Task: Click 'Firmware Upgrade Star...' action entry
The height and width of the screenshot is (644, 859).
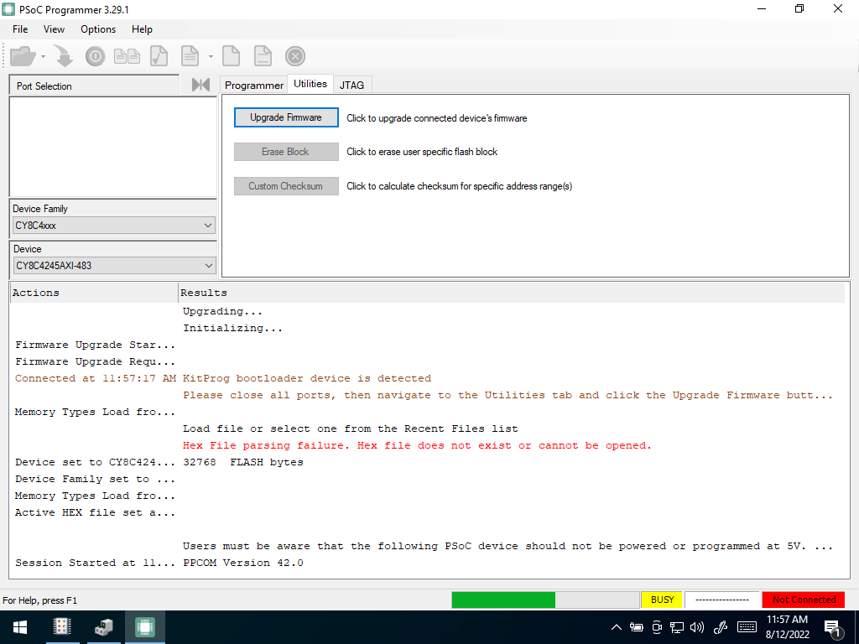Action: click(95, 345)
